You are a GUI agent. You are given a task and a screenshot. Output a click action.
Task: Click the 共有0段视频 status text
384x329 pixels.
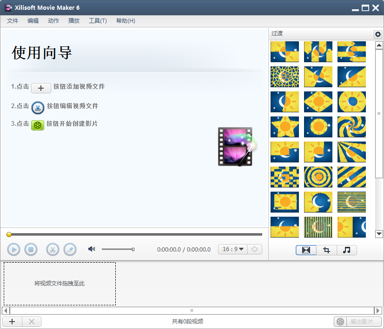tap(188, 322)
